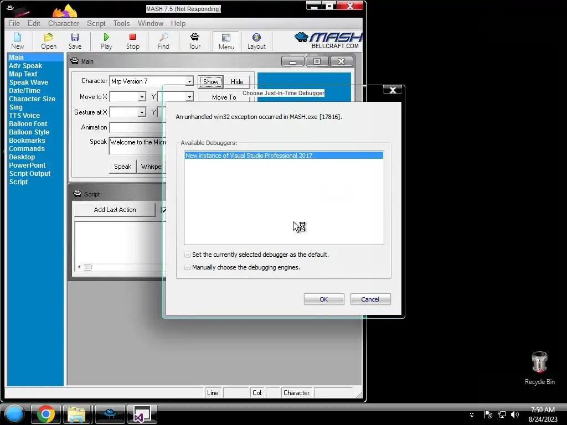
Task: Open the Tools menu
Action: click(x=121, y=23)
